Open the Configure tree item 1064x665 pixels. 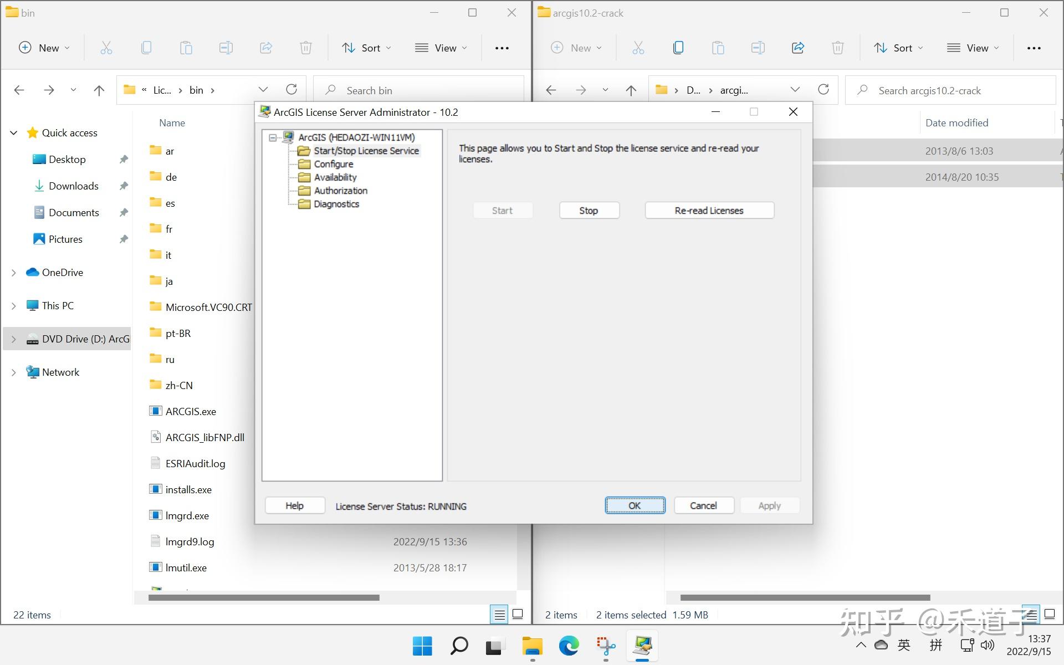pyautogui.click(x=333, y=164)
